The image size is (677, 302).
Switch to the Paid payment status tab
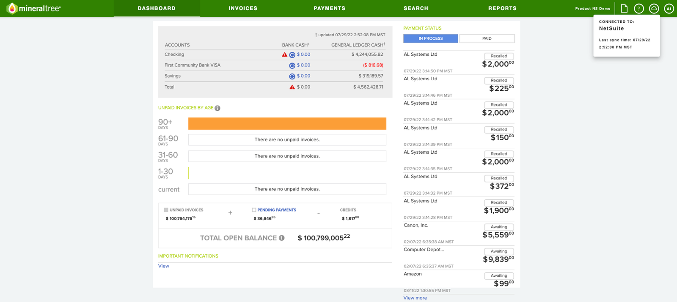[487, 38]
